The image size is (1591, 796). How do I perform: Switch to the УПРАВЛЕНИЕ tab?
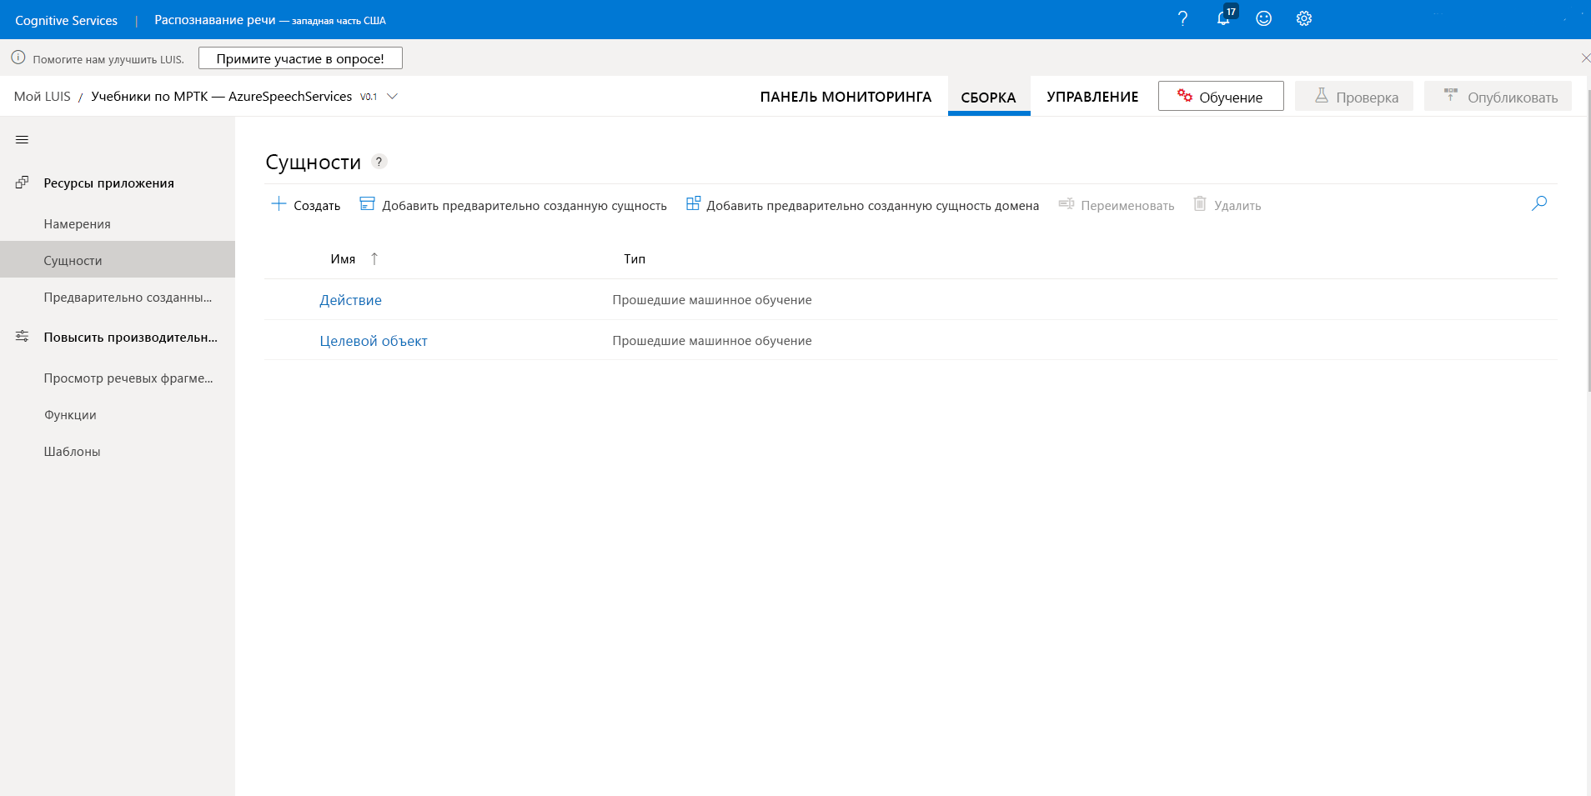pyautogui.click(x=1093, y=97)
